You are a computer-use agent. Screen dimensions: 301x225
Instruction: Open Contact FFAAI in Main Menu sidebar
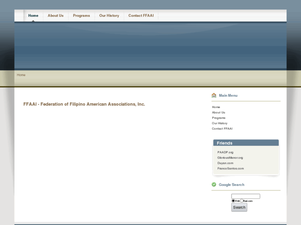pyautogui.click(x=222, y=128)
